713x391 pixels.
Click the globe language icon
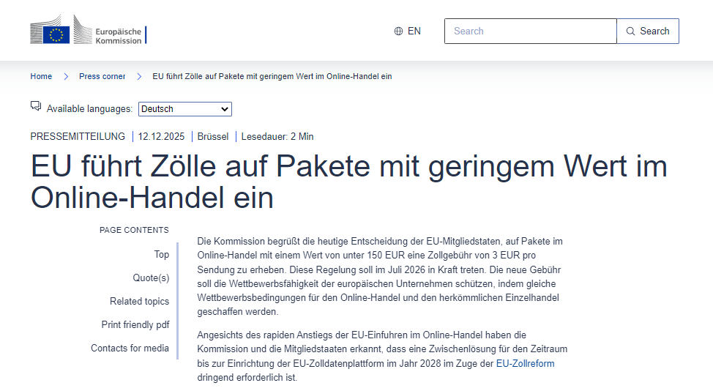click(x=398, y=31)
